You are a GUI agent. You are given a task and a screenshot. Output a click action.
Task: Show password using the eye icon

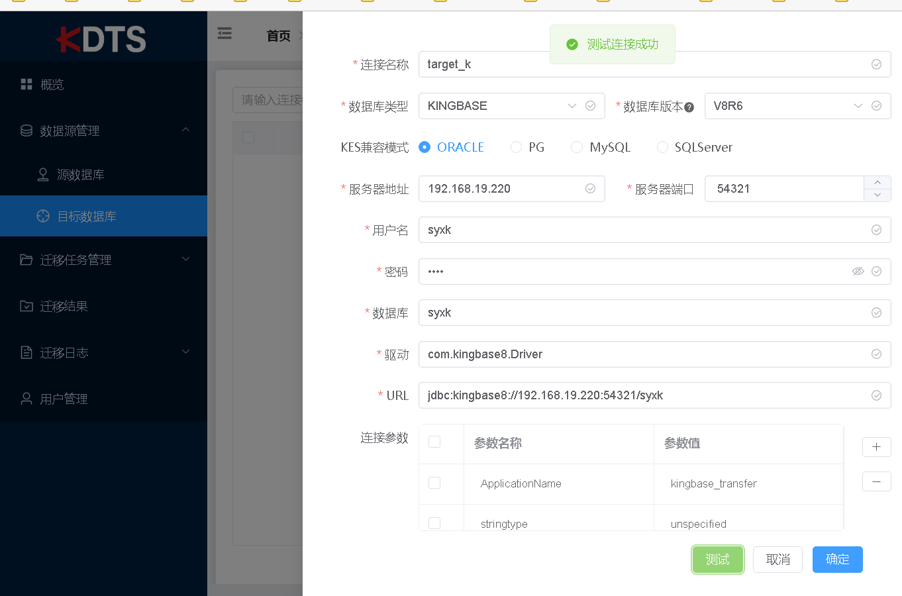(x=858, y=271)
